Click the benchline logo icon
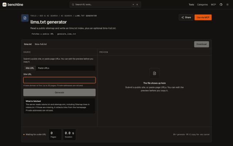The image size is (233, 146). point(4,5)
